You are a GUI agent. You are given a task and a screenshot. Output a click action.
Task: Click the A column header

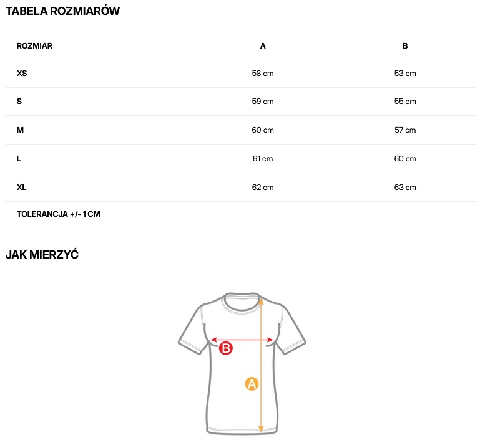263,46
